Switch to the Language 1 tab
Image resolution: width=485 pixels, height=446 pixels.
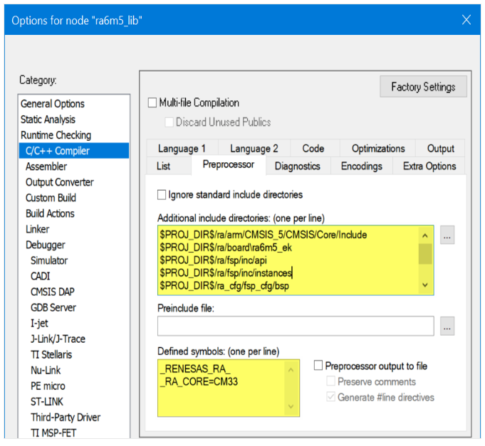pos(182,149)
